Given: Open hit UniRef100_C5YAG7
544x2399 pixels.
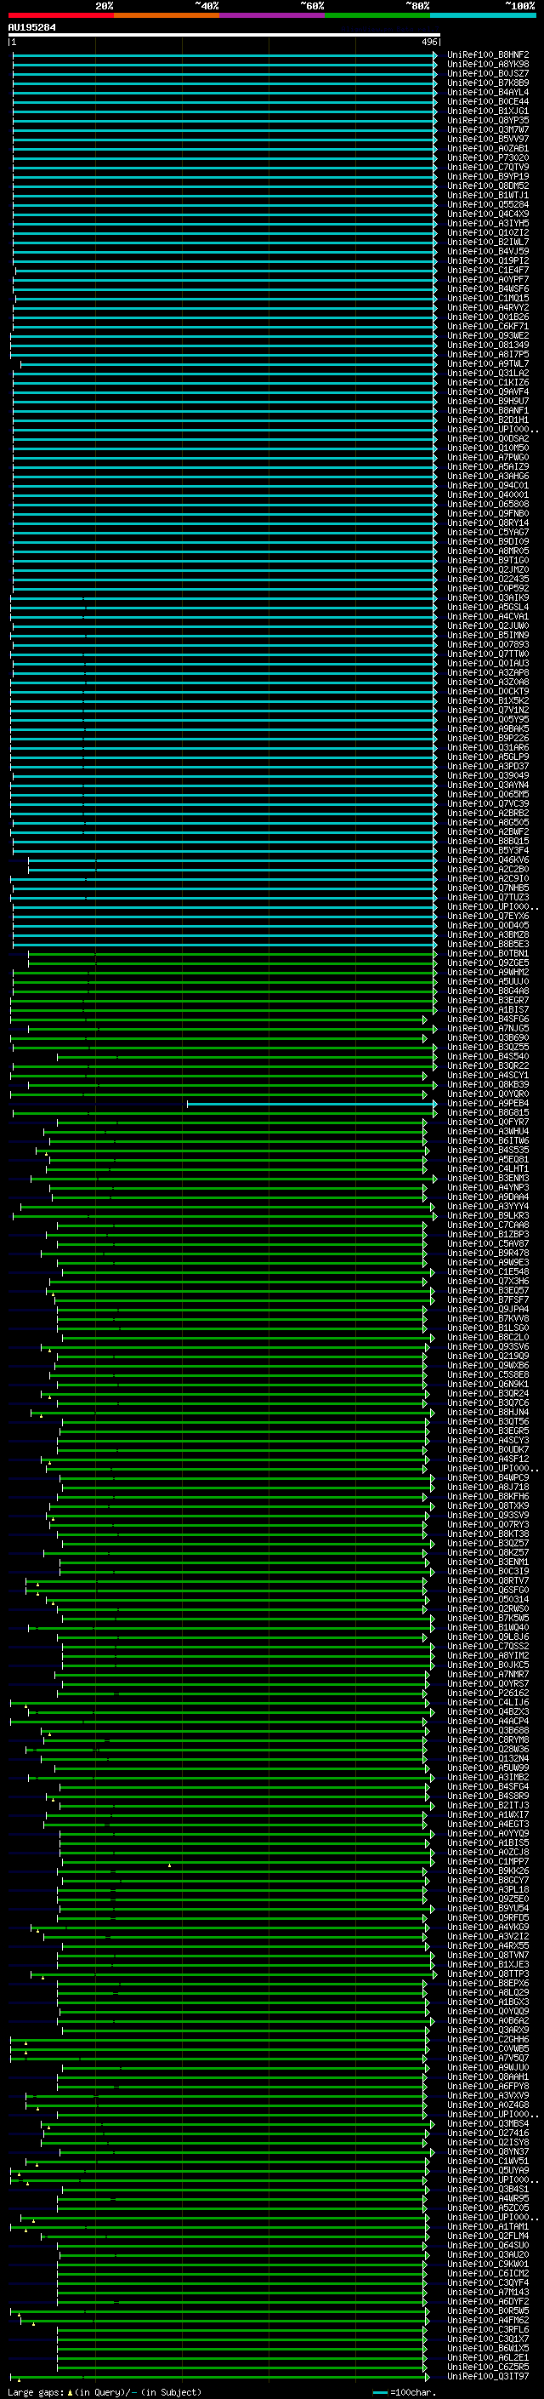Looking at the screenshot, I should click(x=487, y=533).
